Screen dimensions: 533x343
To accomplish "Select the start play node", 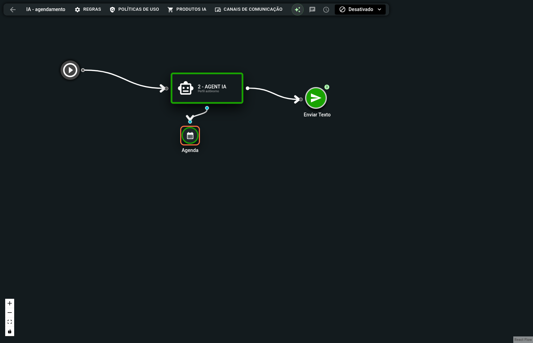I will click(x=70, y=70).
